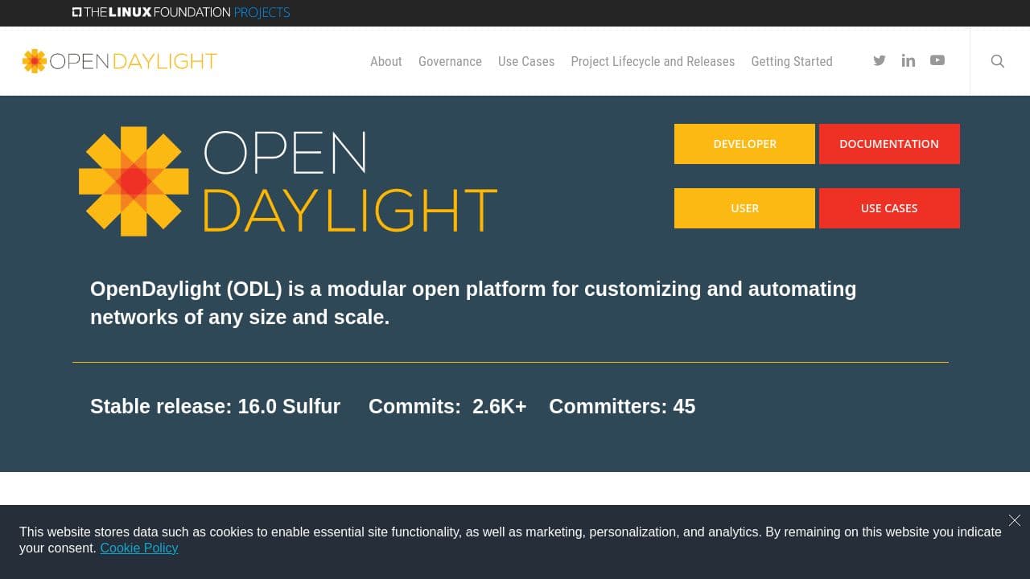Viewport: 1030px width, 579px height.
Task: Select the Stable release 16.0 Sulfur text
Action: [215, 406]
